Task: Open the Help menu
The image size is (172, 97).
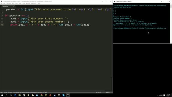Action: click(39, 4)
